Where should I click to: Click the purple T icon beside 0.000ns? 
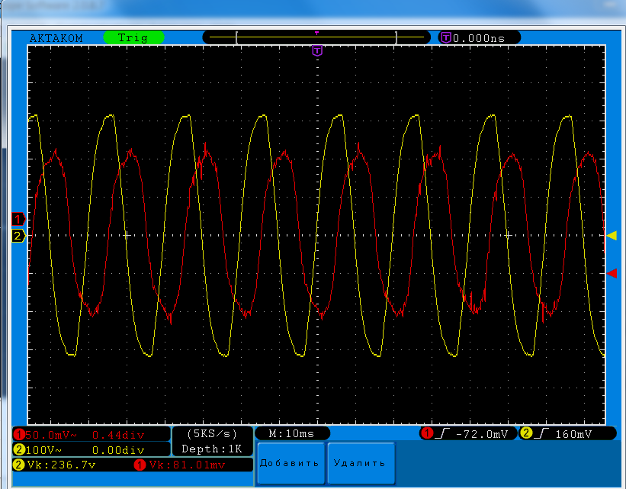(x=446, y=38)
